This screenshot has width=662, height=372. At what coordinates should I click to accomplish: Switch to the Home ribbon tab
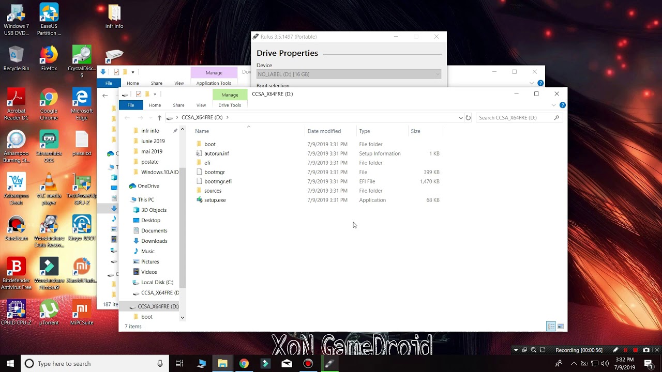155,105
